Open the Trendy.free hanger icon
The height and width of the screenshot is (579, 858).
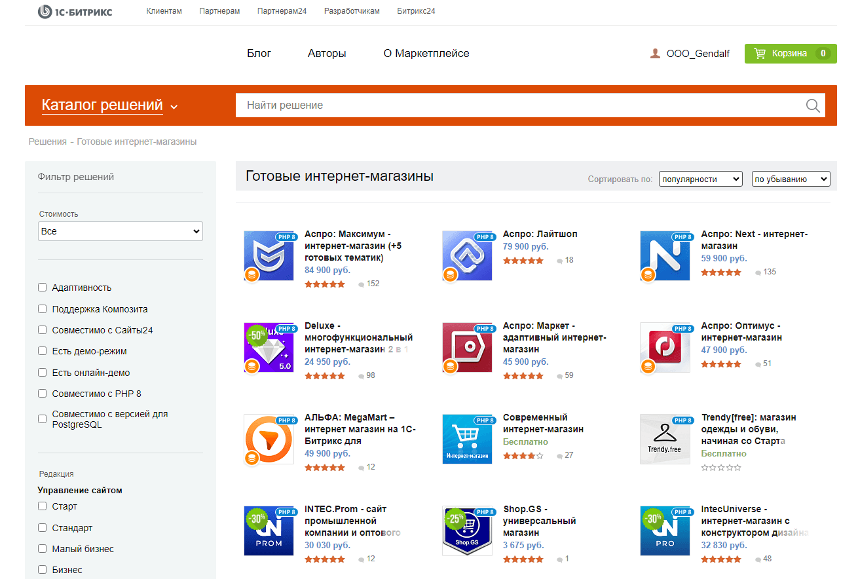pos(665,439)
